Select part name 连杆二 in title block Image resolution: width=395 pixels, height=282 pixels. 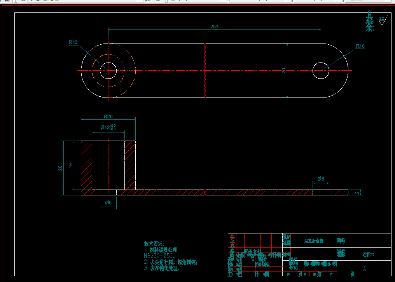pos(368,254)
